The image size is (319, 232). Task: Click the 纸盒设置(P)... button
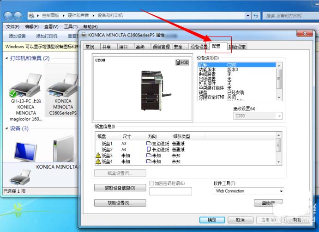[x=120, y=173]
